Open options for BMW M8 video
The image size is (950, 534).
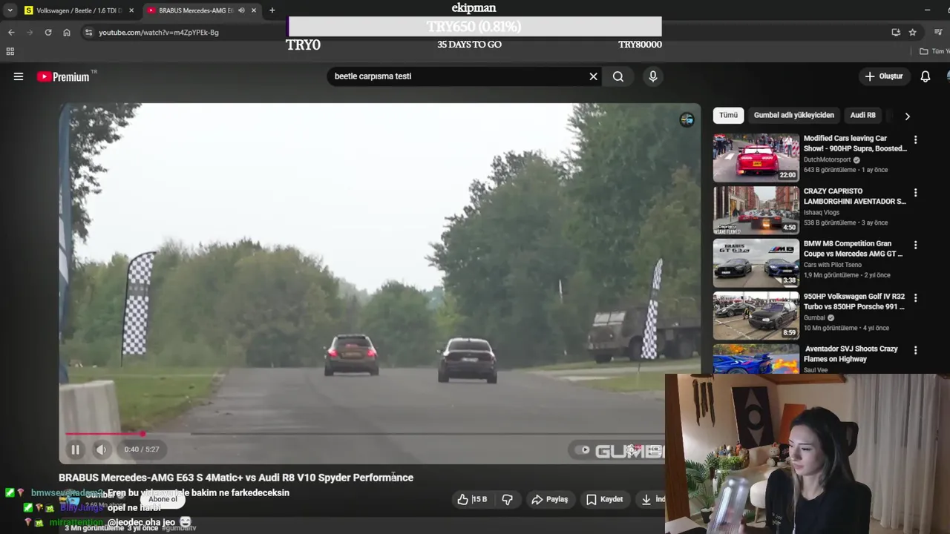click(915, 245)
